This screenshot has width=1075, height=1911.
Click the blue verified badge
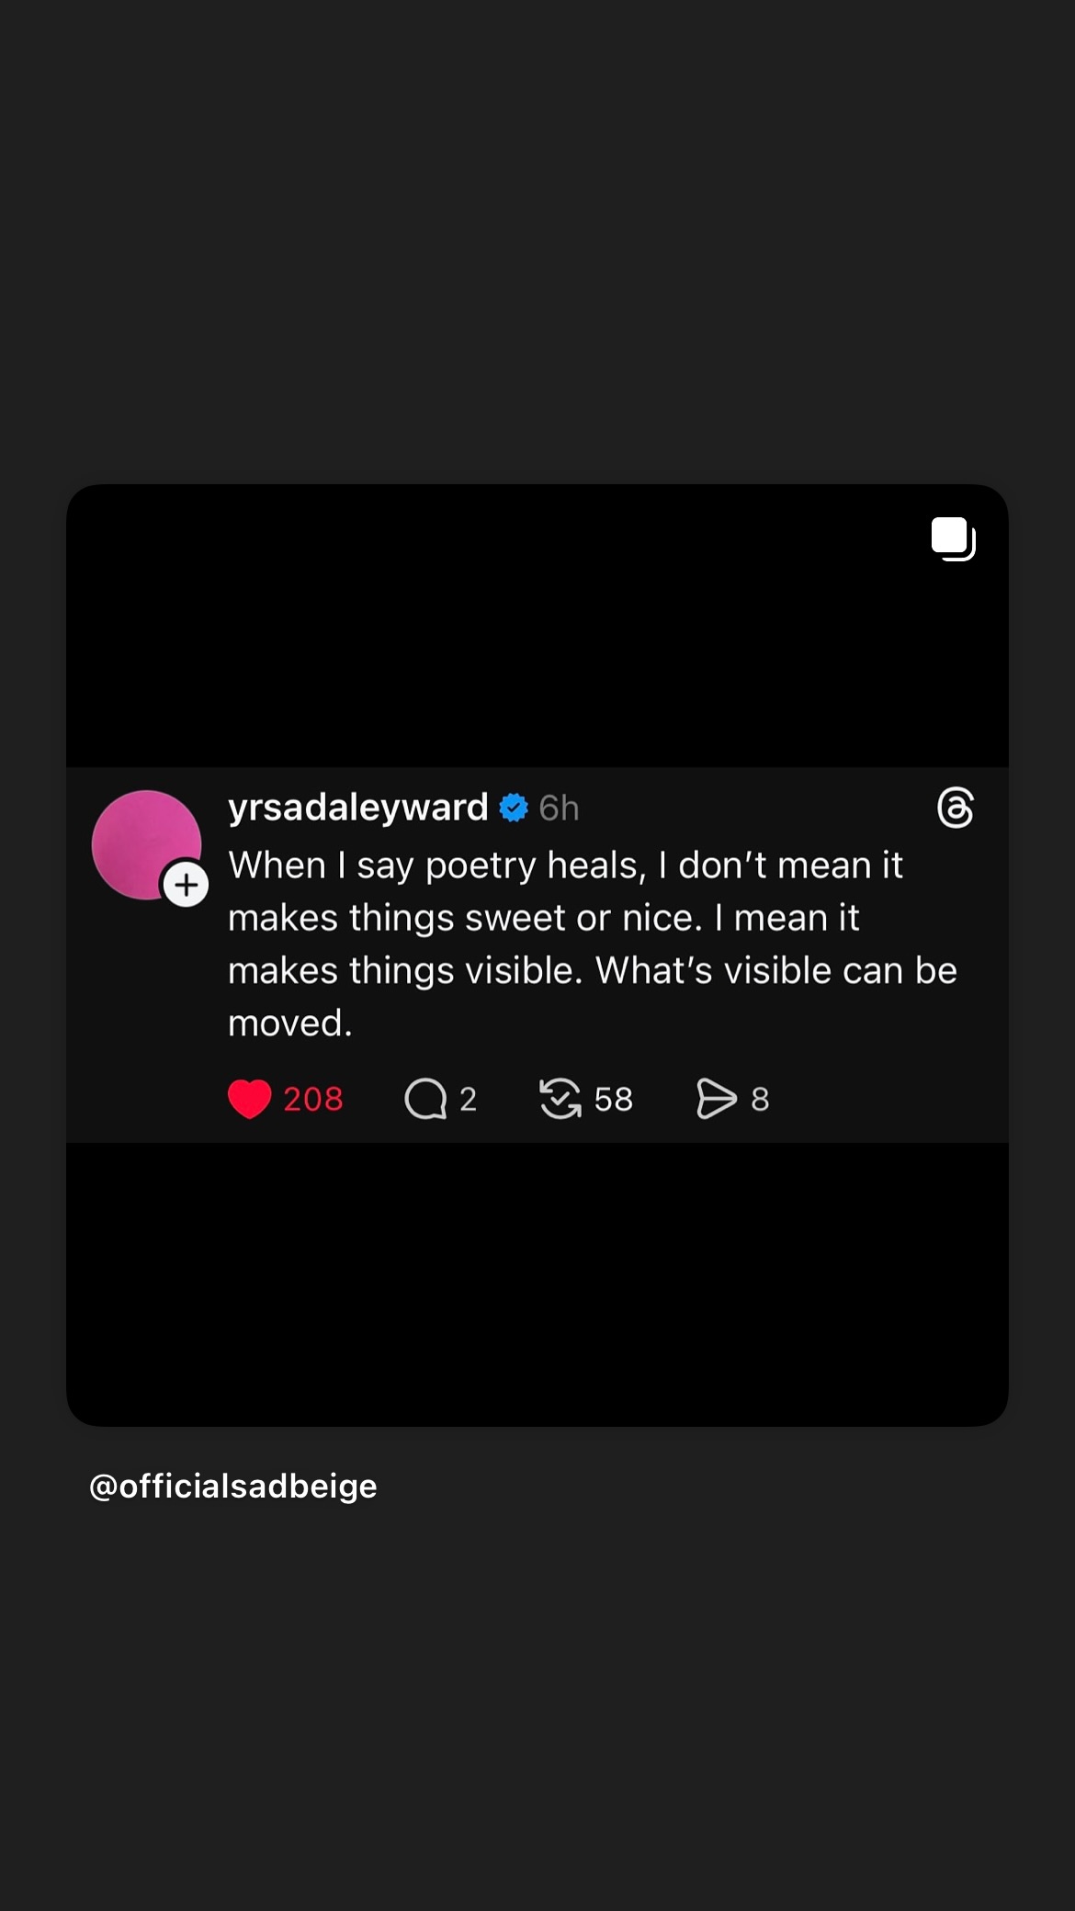tap(514, 808)
